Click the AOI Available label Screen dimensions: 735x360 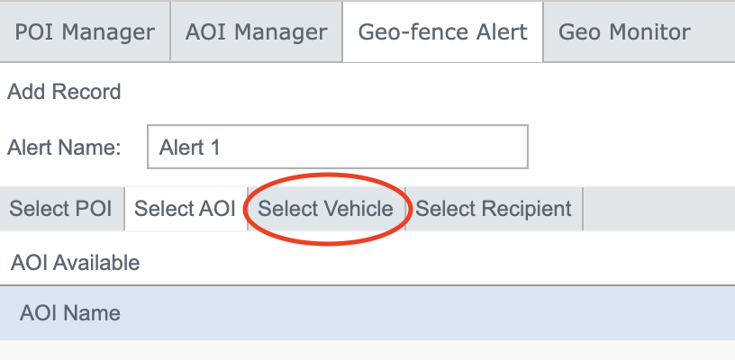[76, 263]
